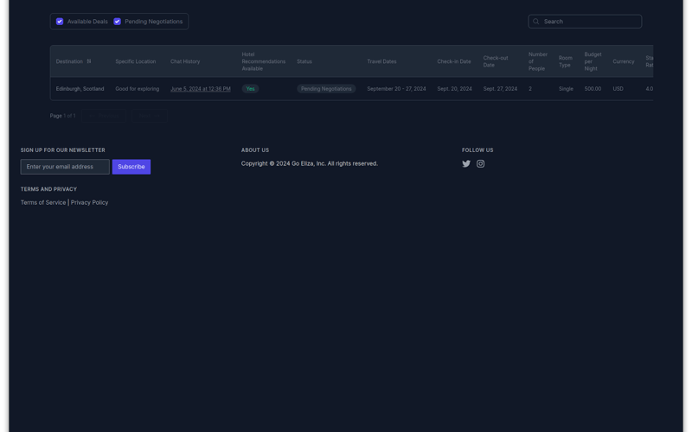Viewport: 692px width, 432px height.
Task: Click the Subscribe button
Action: 131,167
